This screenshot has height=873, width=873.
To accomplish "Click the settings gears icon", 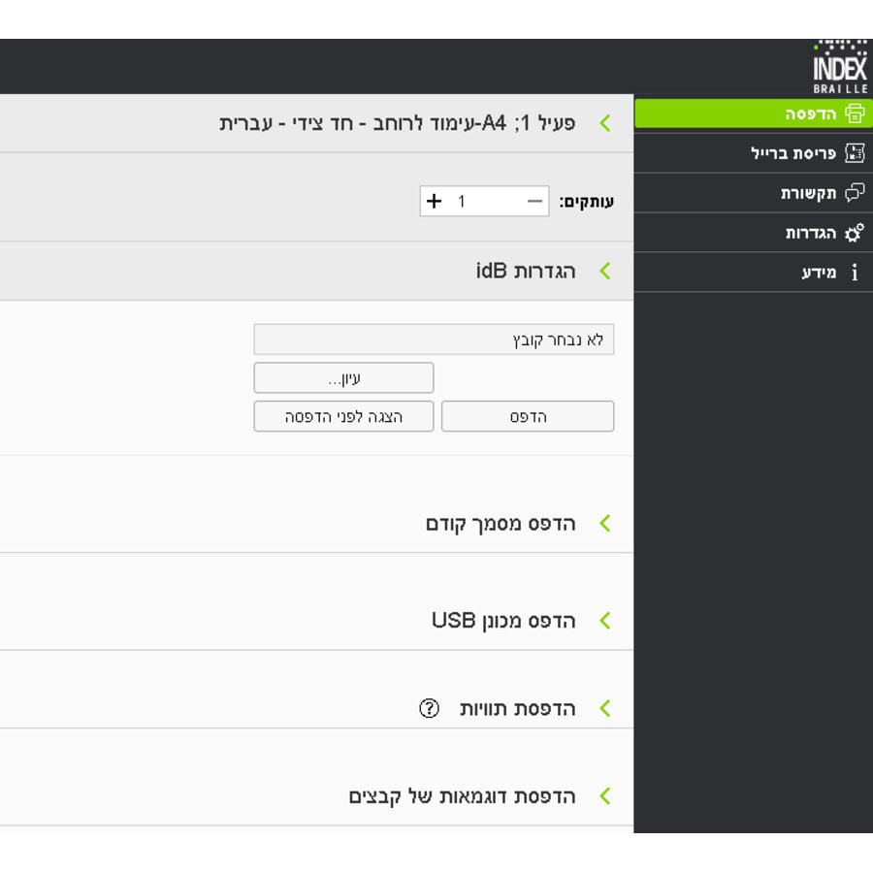I will (x=855, y=233).
